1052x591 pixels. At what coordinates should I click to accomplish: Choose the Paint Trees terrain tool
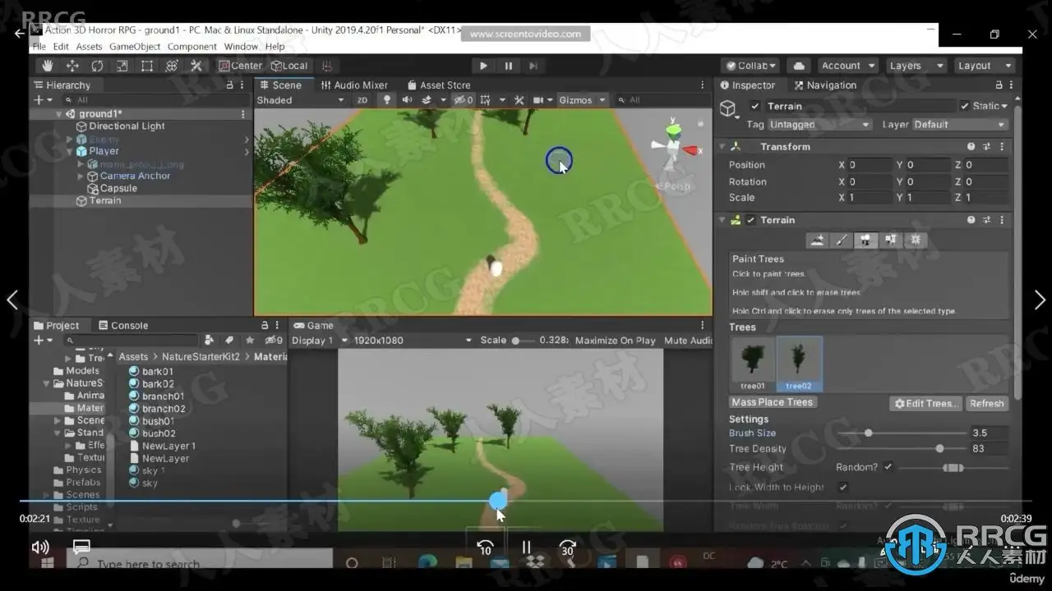[865, 240]
